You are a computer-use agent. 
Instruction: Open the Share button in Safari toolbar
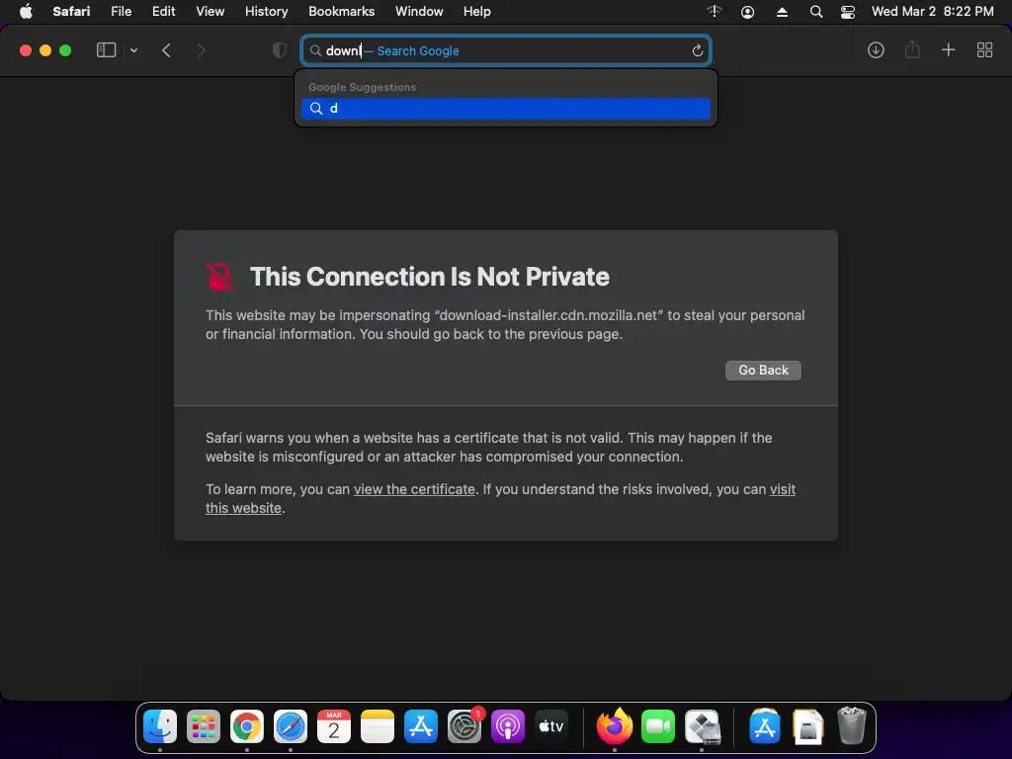tap(912, 49)
